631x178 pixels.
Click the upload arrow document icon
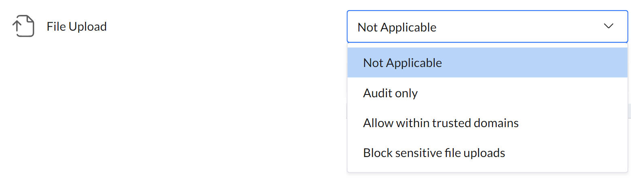[x=23, y=27]
